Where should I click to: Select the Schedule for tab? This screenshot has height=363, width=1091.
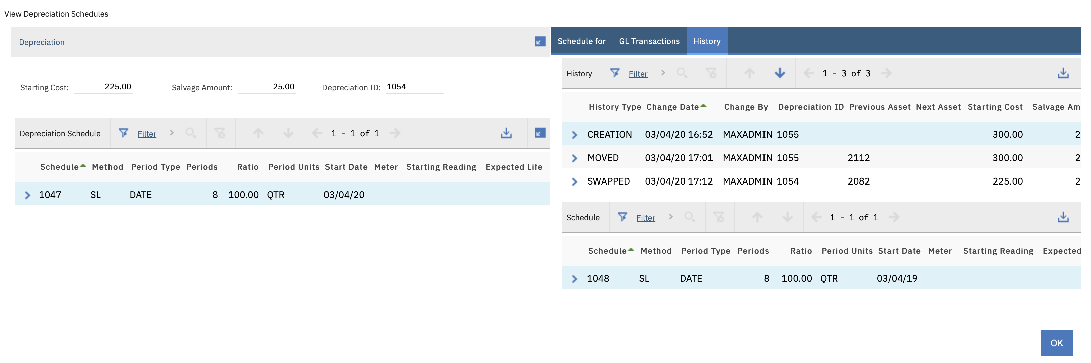582,41
